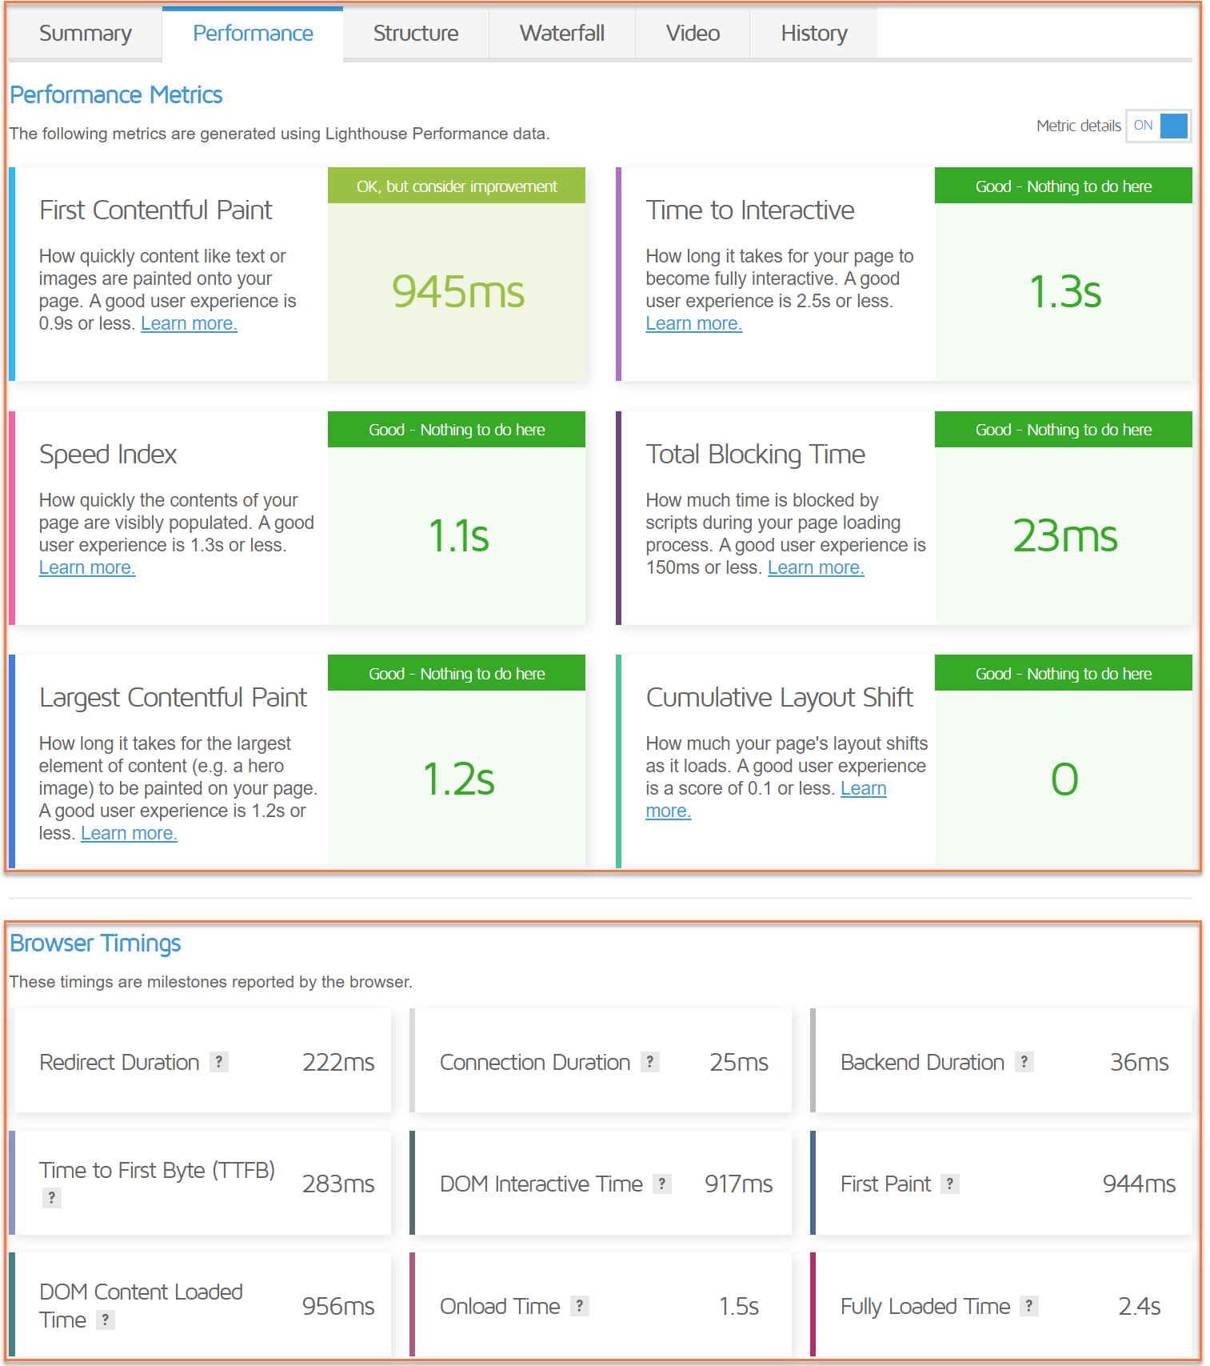Go to the History tab
1210x1366 pixels.
coord(813,34)
